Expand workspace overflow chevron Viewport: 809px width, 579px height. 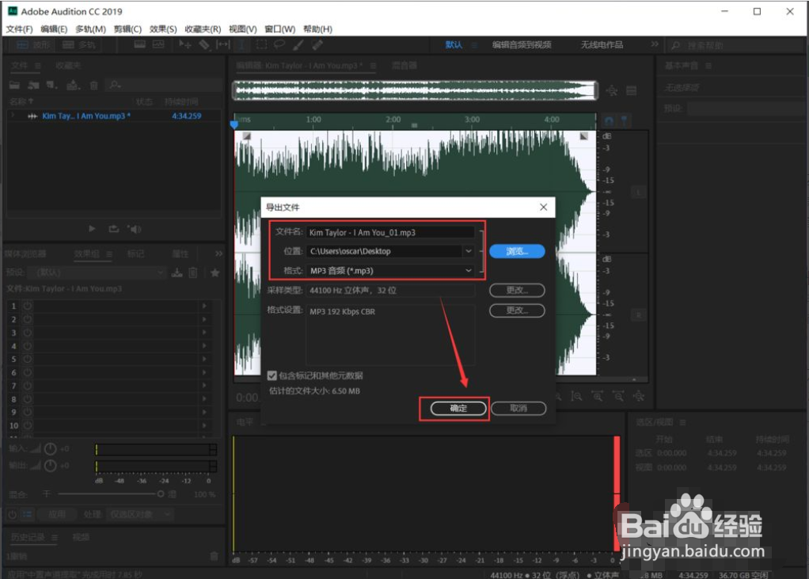654,44
